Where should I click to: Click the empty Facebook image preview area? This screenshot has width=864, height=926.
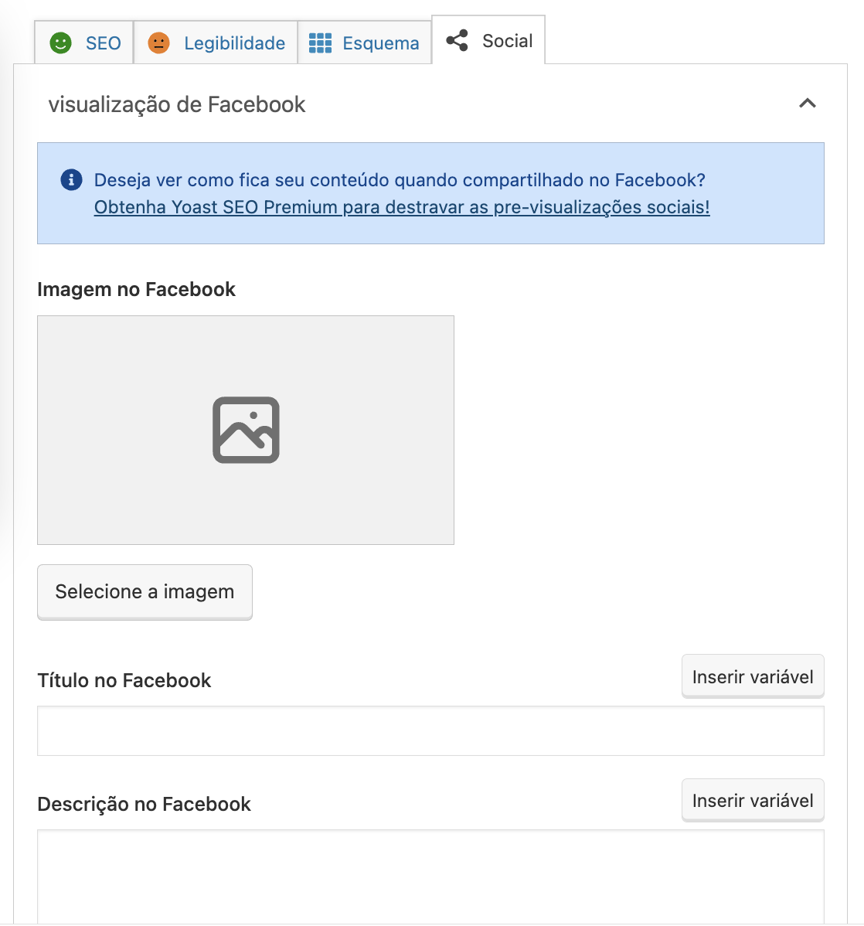pos(246,430)
